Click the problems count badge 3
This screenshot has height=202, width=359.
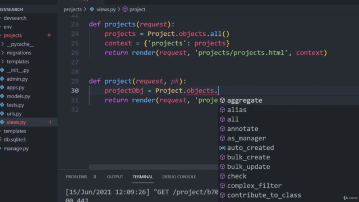point(95,177)
